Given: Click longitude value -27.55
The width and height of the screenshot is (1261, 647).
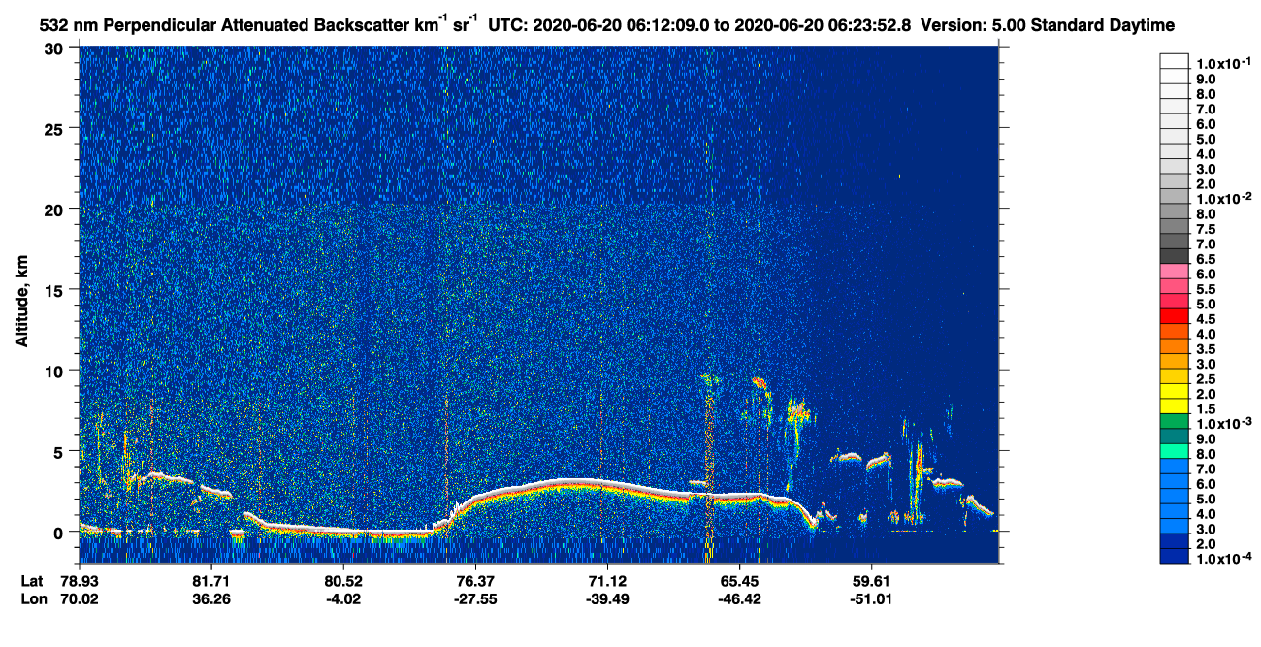Looking at the screenshot, I should 474,599.
